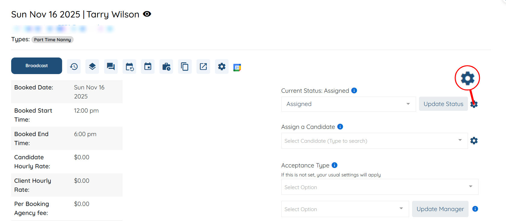The height and width of the screenshot is (221, 506).
Task: Click the info icon next to Current Status
Action: point(354,91)
